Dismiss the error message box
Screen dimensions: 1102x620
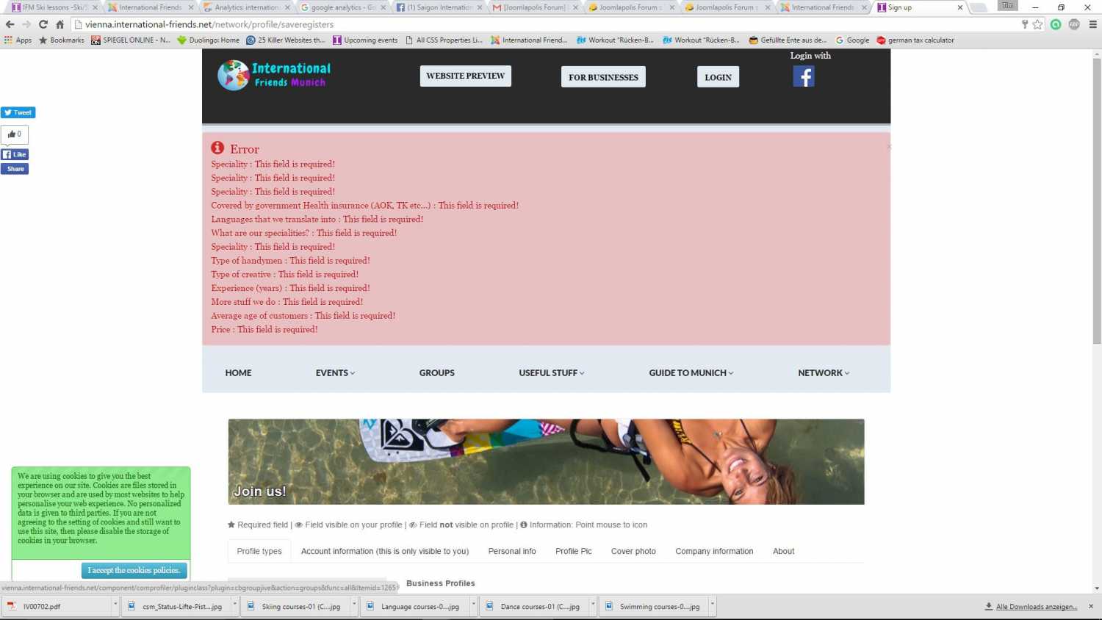pyautogui.click(x=888, y=147)
